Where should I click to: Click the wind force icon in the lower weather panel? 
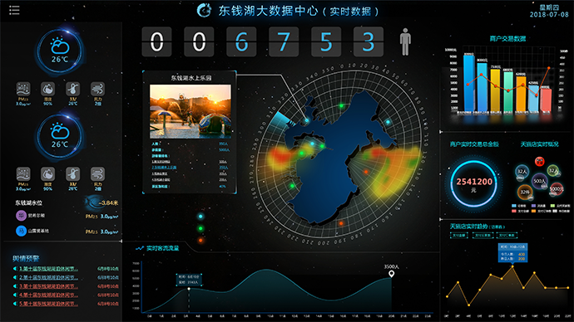pos(97,173)
